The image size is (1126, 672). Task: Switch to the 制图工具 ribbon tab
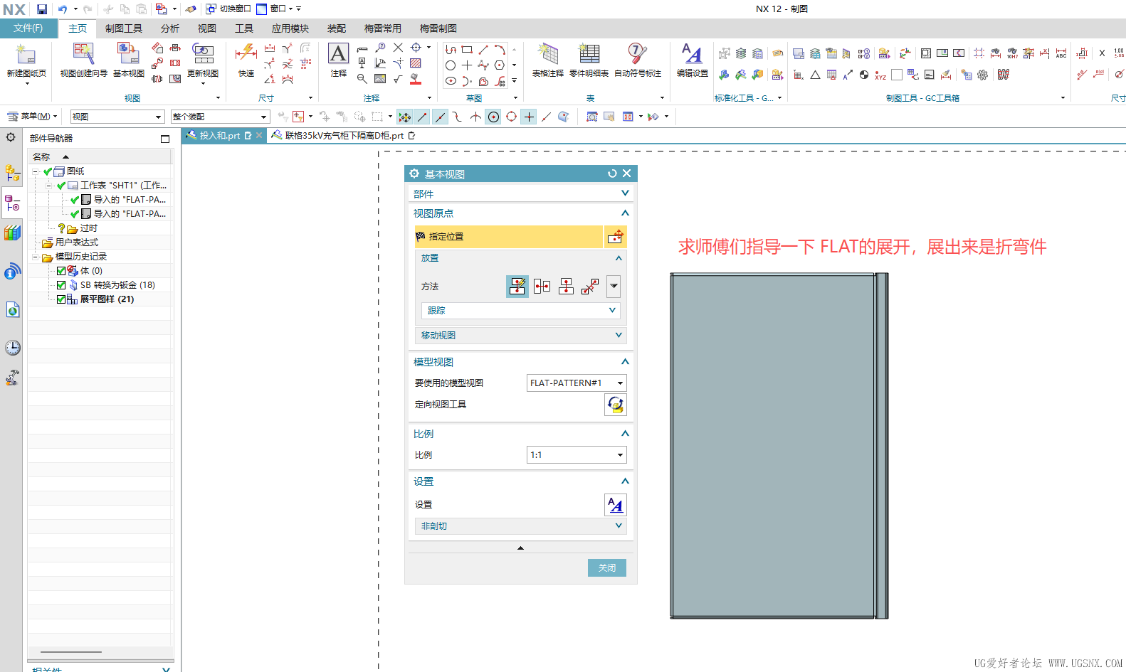click(124, 28)
